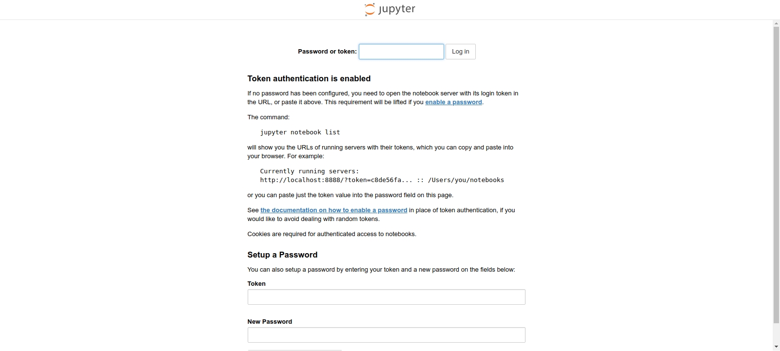Click the 'Currently running servers:' code line
Viewport: 780px width, 351px height.
click(x=309, y=171)
